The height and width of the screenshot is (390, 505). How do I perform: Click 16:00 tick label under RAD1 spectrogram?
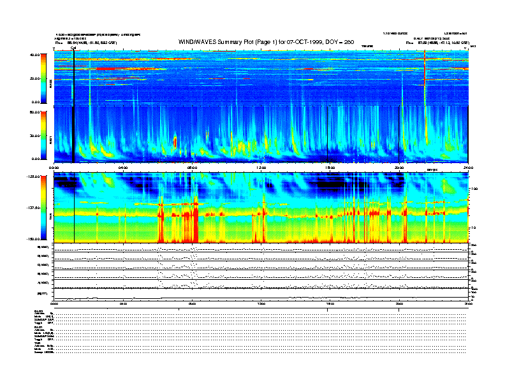[330, 168]
